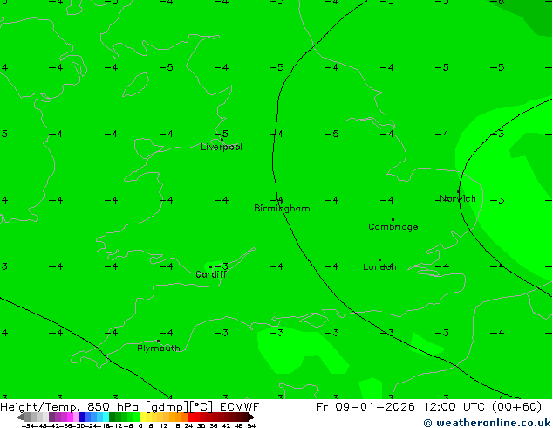The height and width of the screenshot is (428, 553).
Task: Click the '[gdmp]' unit text
Action: (x=167, y=407)
